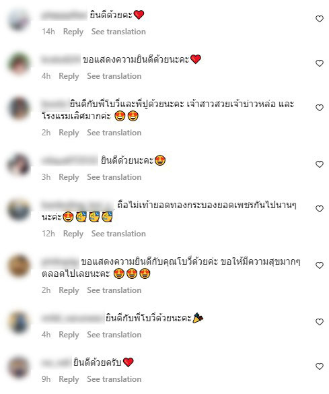The height and width of the screenshot is (394, 329).
Task: Reply to the 12h comment
Action: [73, 234]
